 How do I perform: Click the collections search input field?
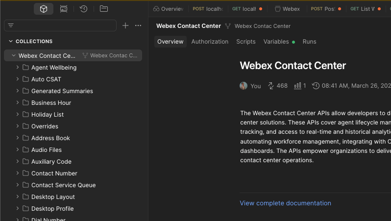point(60,25)
